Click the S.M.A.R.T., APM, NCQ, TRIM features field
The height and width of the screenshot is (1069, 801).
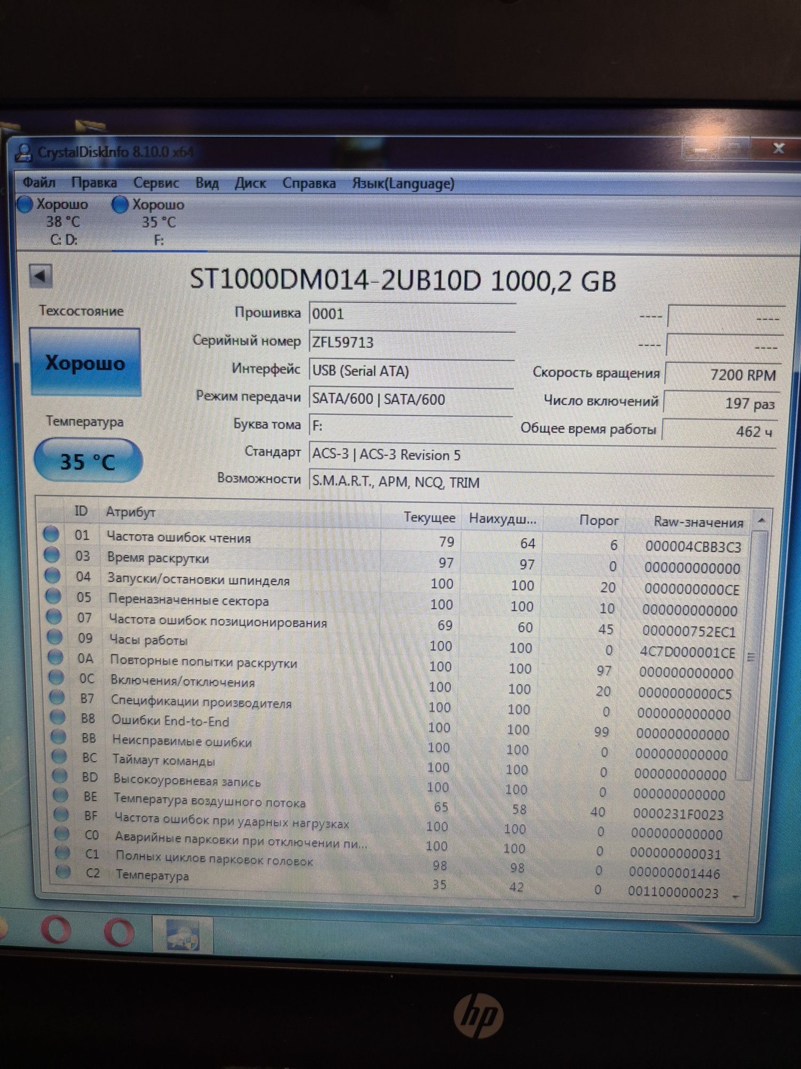click(x=542, y=482)
